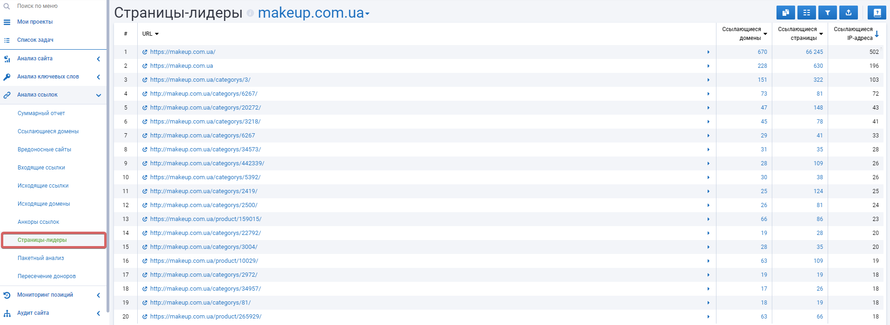Expand the Анализ сайта sidebar section
Screen dimensions: 890x325
tap(53, 58)
